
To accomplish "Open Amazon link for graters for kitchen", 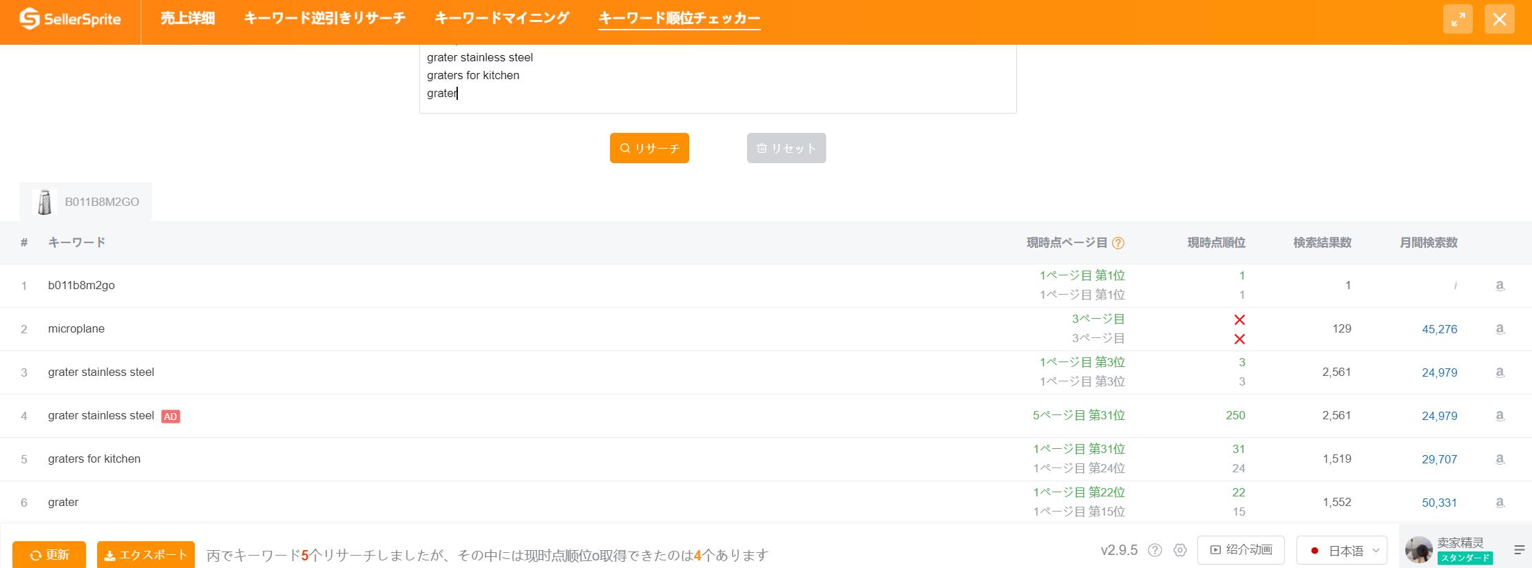I will (1500, 459).
